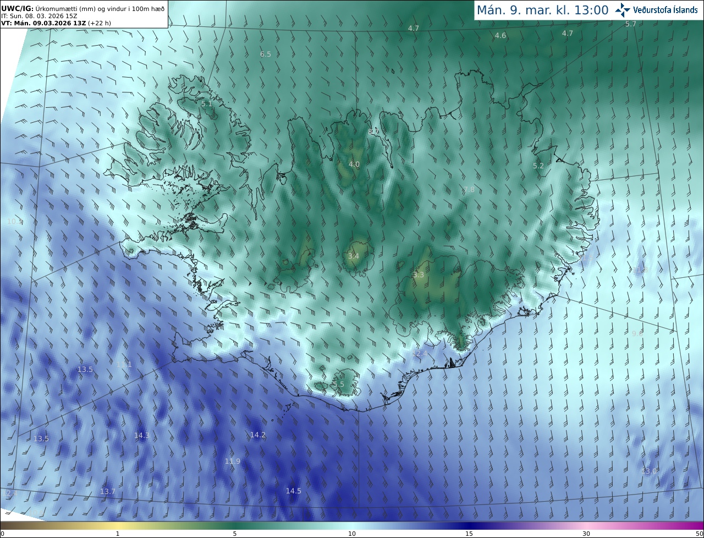
Task: Click the 14.2 value on the map
Action: (x=258, y=435)
